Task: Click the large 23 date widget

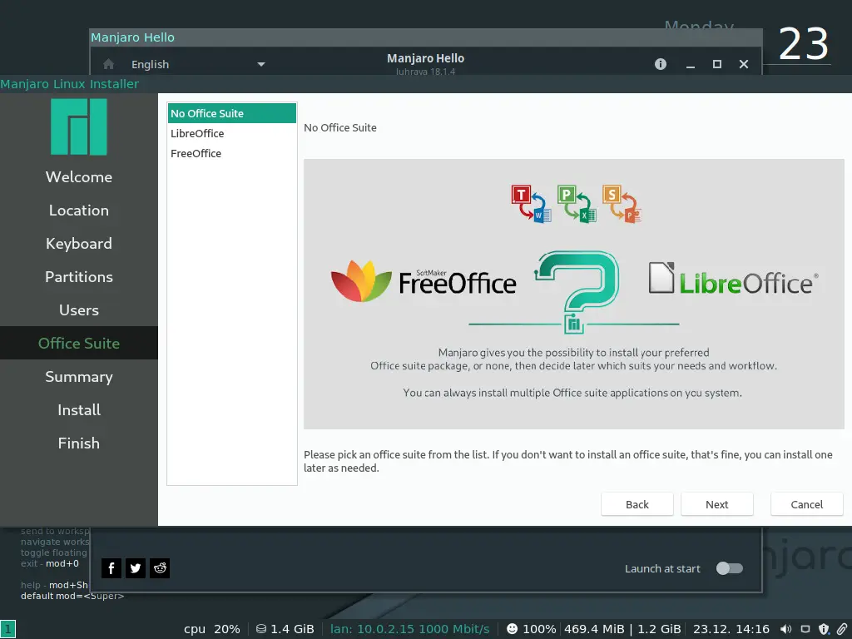Action: click(x=803, y=44)
